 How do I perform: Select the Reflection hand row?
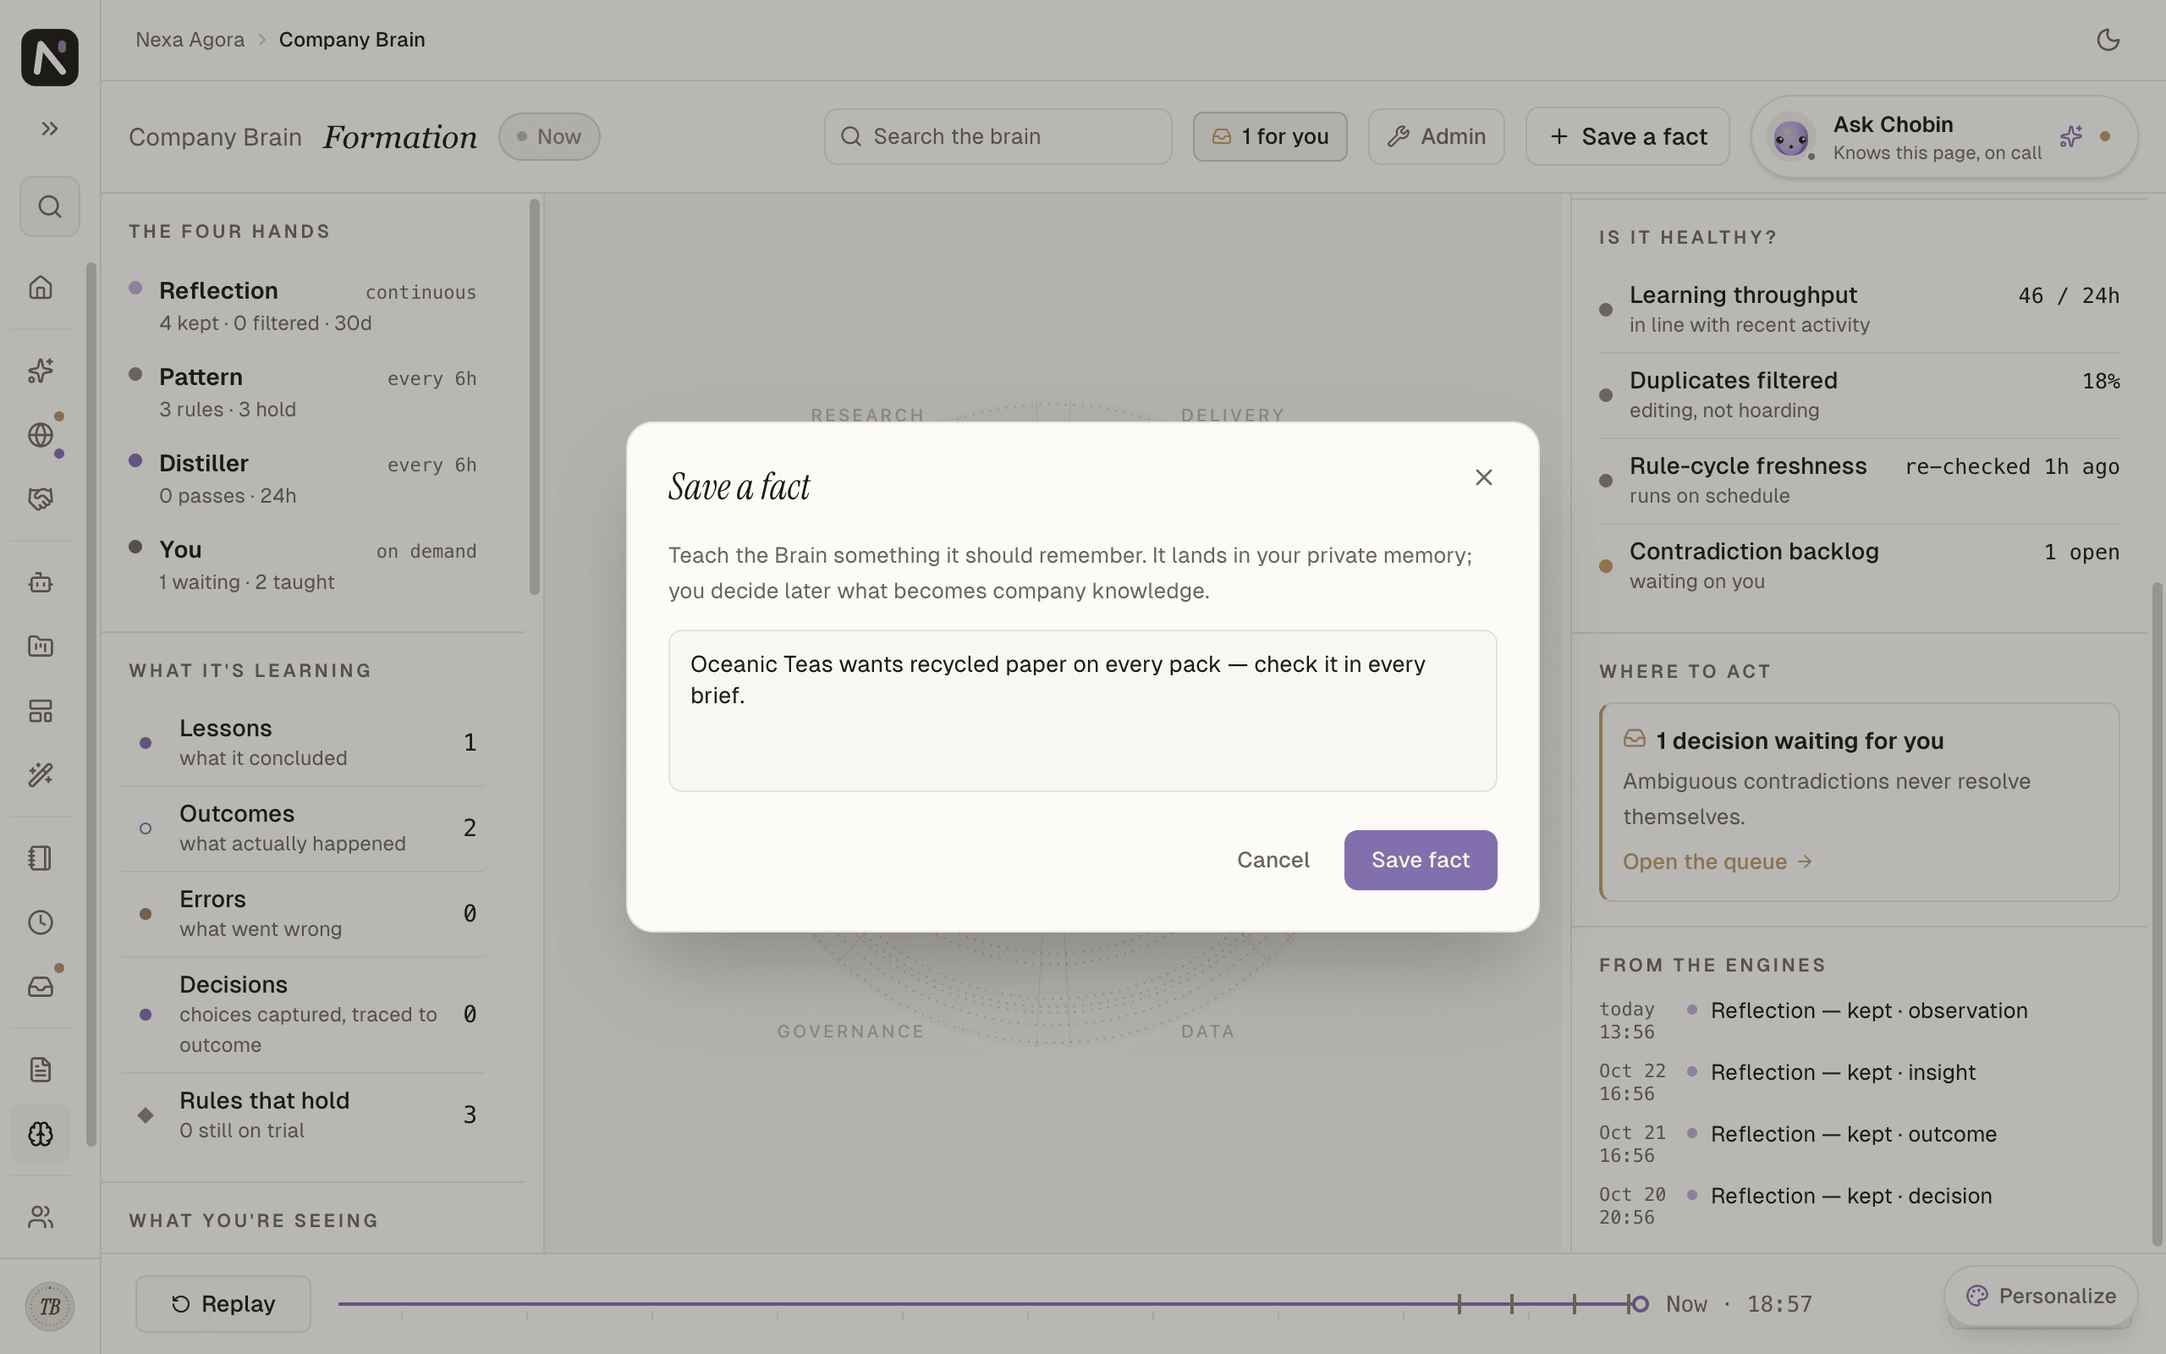(x=303, y=307)
